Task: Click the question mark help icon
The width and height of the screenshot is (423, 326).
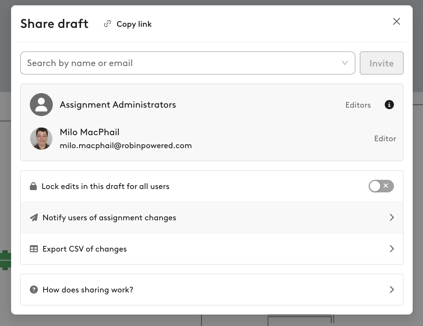Action: [34, 290]
